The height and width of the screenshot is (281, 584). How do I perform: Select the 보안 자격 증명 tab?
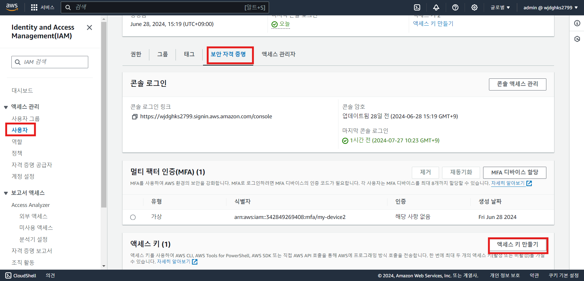228,54
